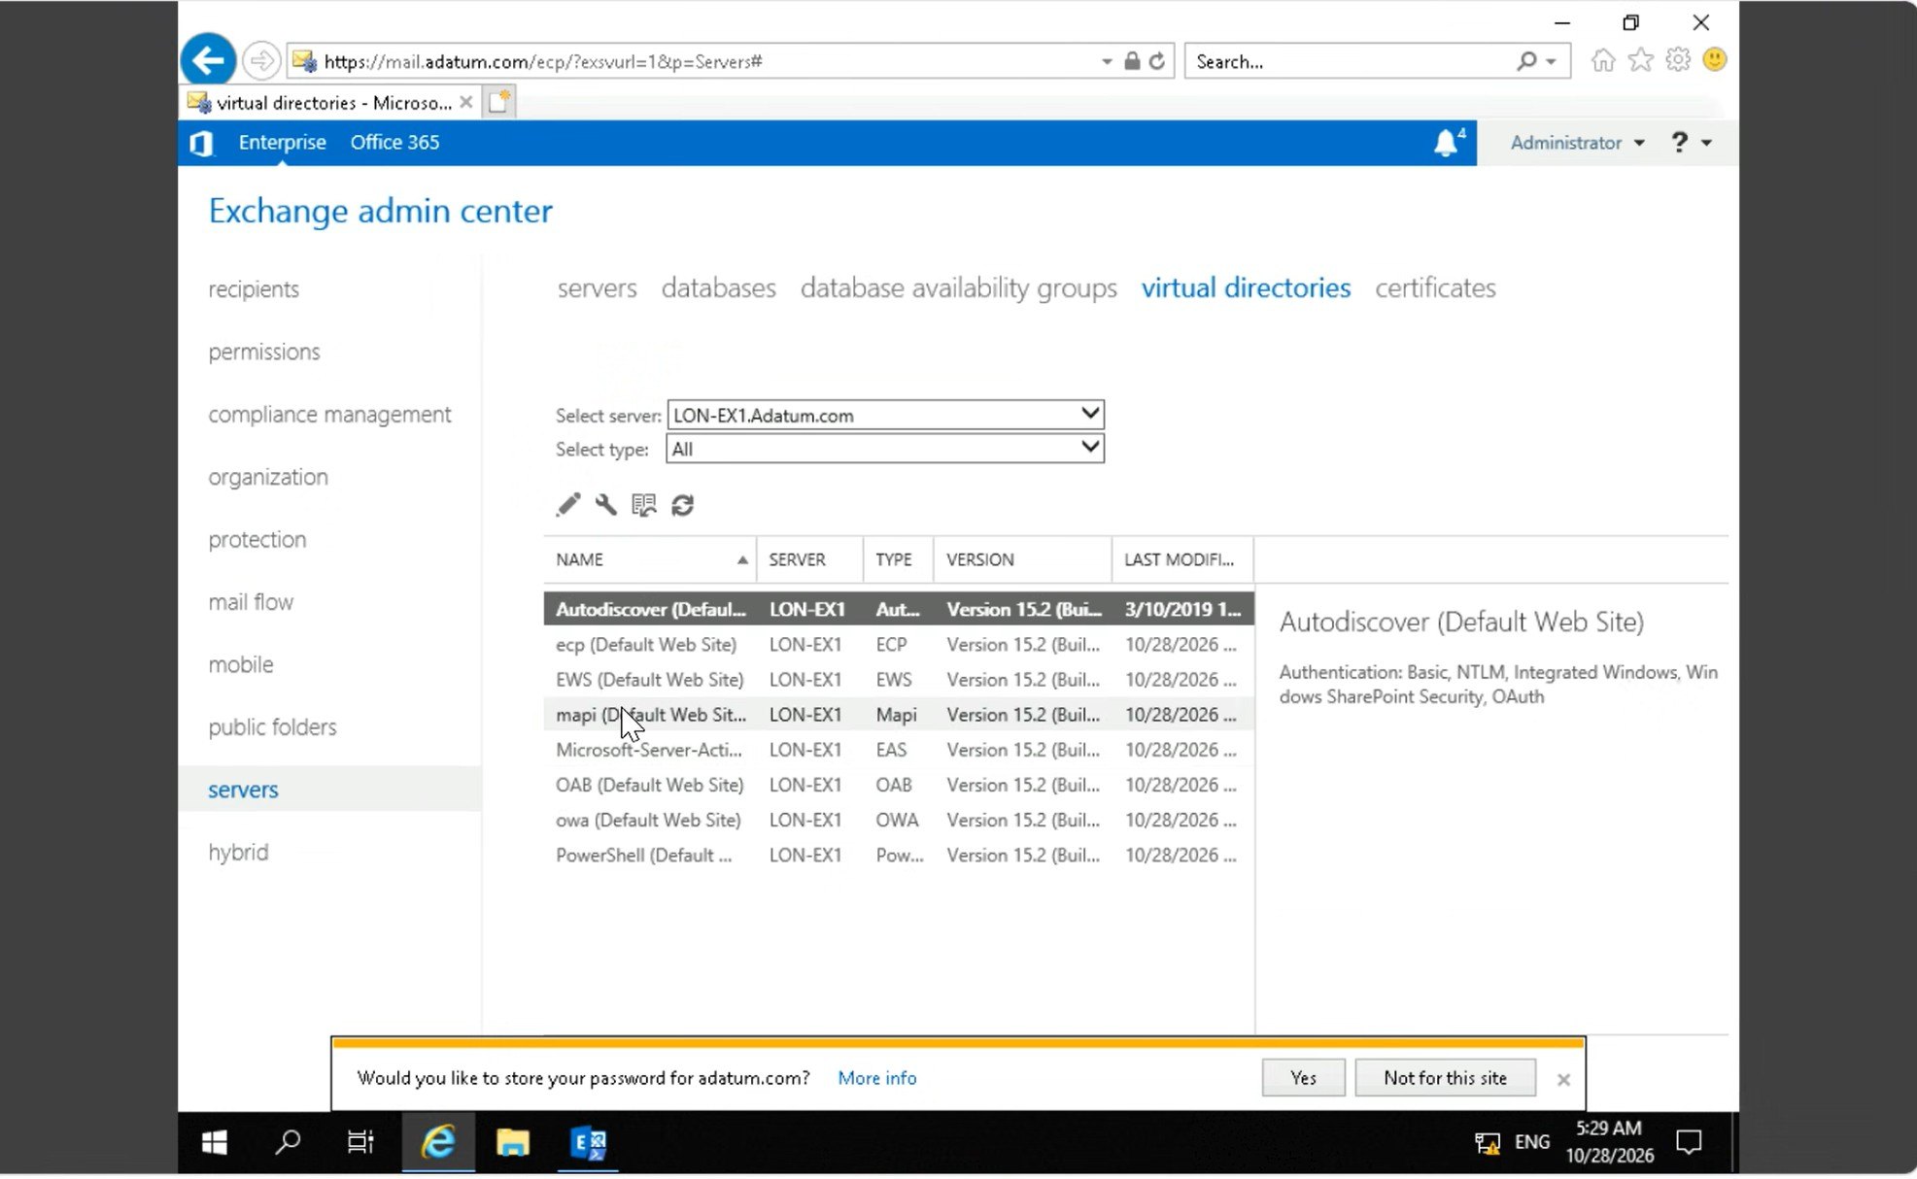1917x1179 pixels.
Task: Go back with browser back arrow
Action: (208, 61)
